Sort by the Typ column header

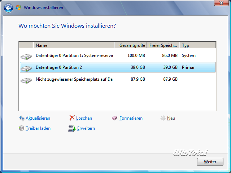coord(198,45)
